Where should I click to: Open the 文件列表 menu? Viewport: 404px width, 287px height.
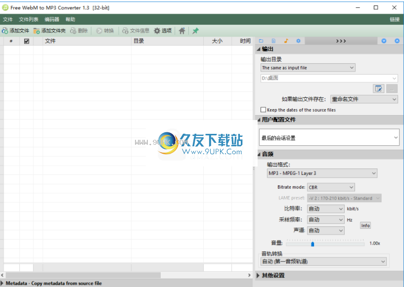pos(29,19)
